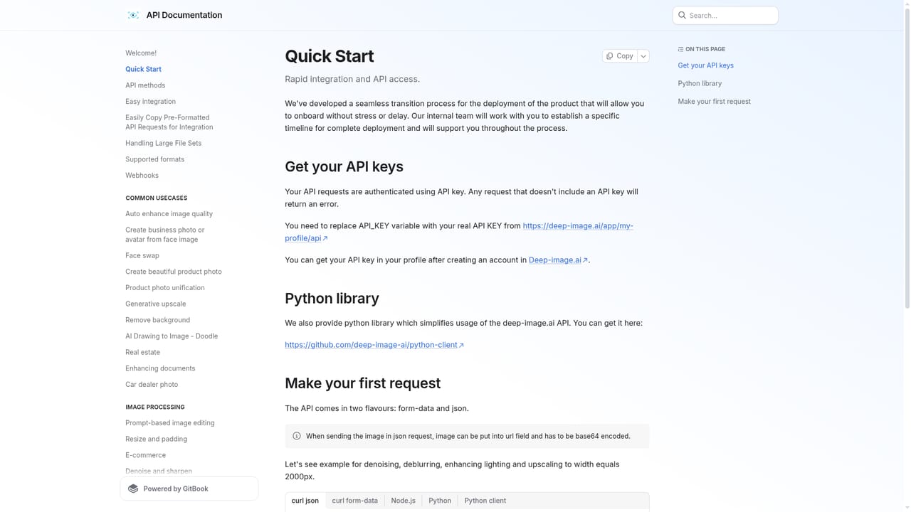Viewport: 911px width, 512px height.
Task: Click the Powered by GitBook button
Action: pos(189,489)
